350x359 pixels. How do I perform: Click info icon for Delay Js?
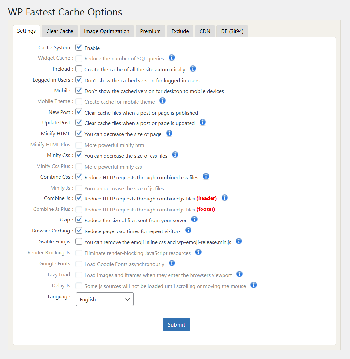click(254, 285)
